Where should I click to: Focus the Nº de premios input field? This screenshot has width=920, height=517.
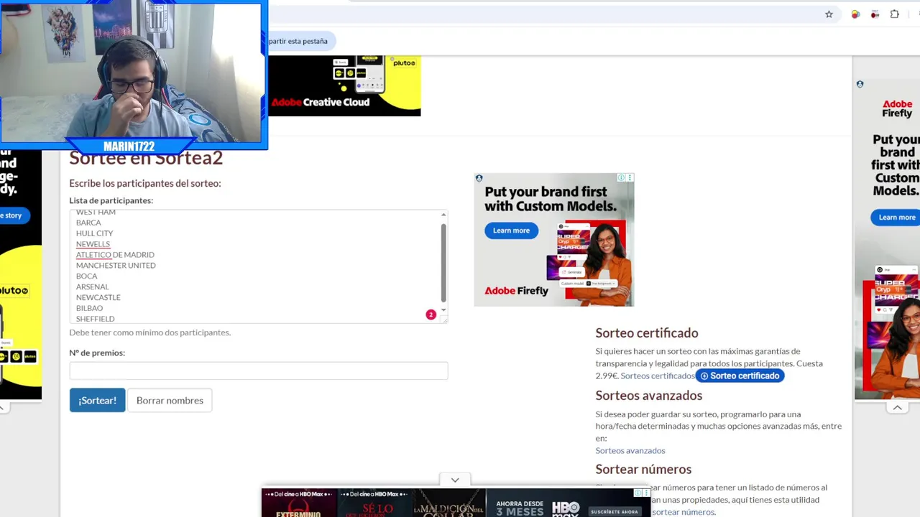coord(259,371)
